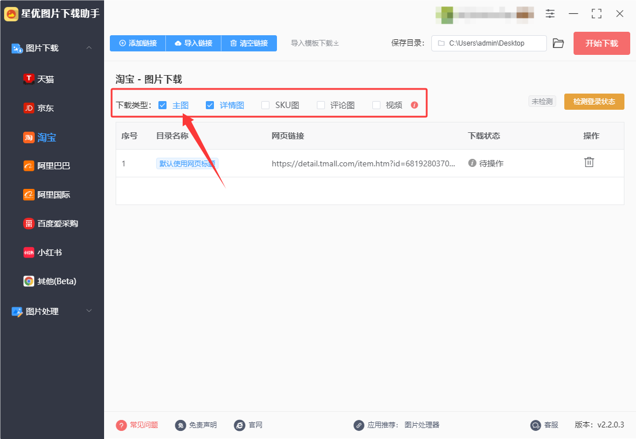Viewport: 636px width, 439px height.
Task: Click the 官网 browser icon
Action: 240,425
